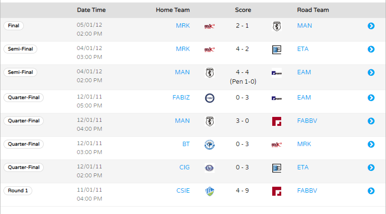Click the 4 - 9 score of Round 1
The image size is (386, 214).
click(x=242, y=190)
